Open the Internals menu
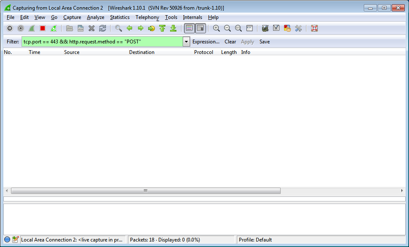The image size is (409, 247). tap(192, 17)
